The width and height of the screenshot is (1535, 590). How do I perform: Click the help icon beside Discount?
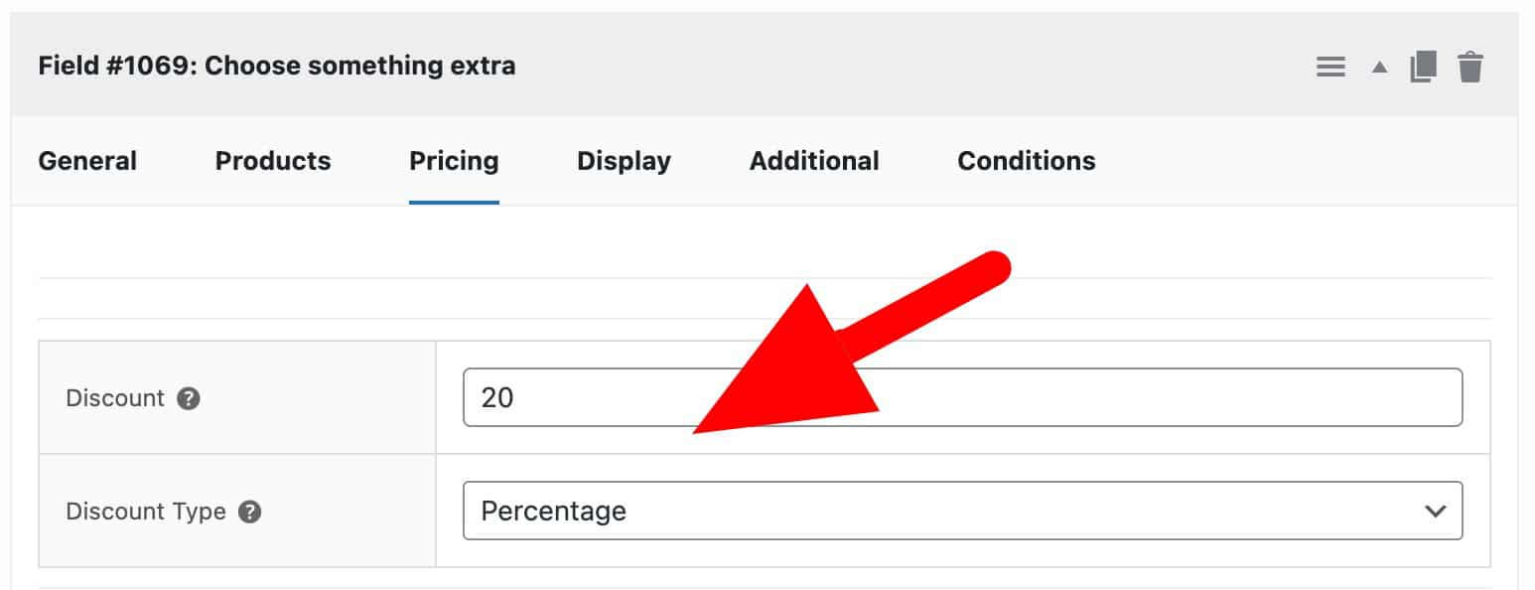point(189,398)
